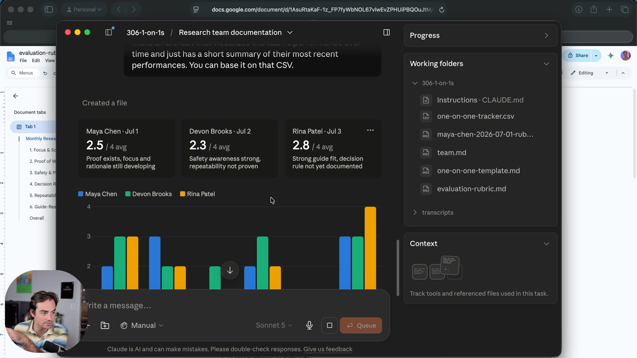The width and height of the screenshot is (637, 358).
Task: Click Safari's share icon
Action: point(594,9)
